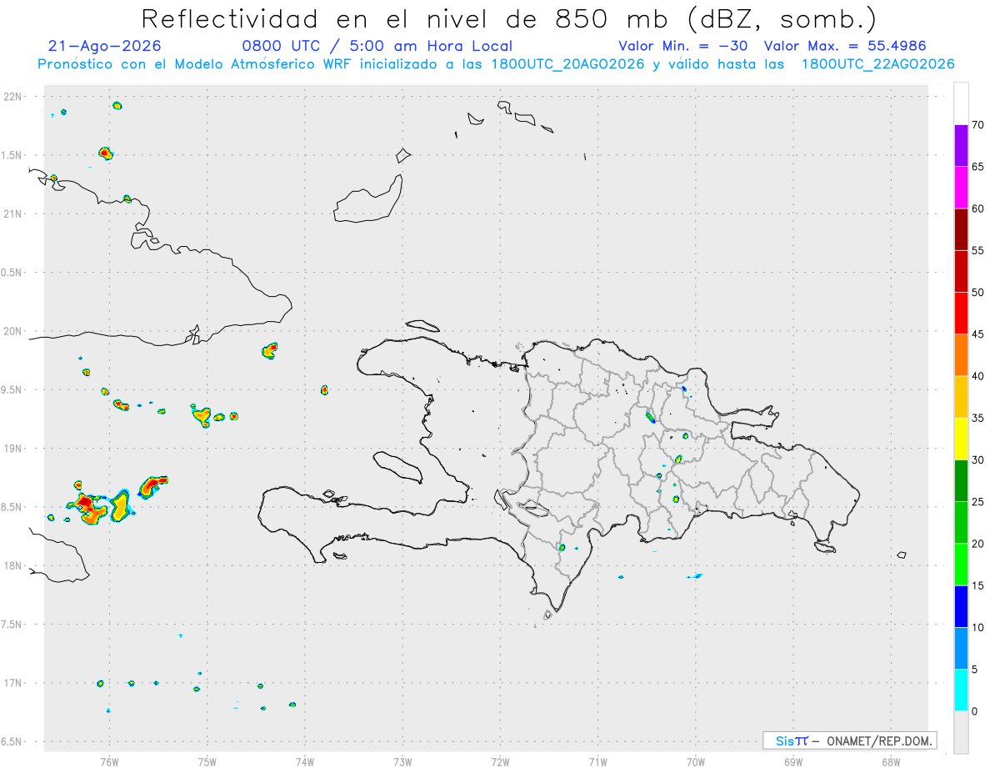This screenshot has height=773, width=1000.
Task: Click the '72W' longitude label
Action: 501,761
